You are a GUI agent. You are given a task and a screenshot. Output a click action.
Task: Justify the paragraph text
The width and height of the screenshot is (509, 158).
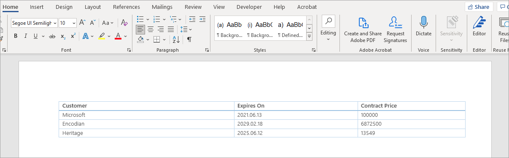(170, 29)
